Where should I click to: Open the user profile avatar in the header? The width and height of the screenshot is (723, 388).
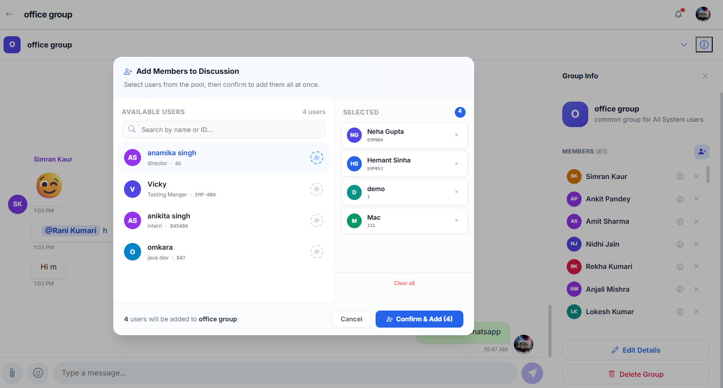coord(703,14)
